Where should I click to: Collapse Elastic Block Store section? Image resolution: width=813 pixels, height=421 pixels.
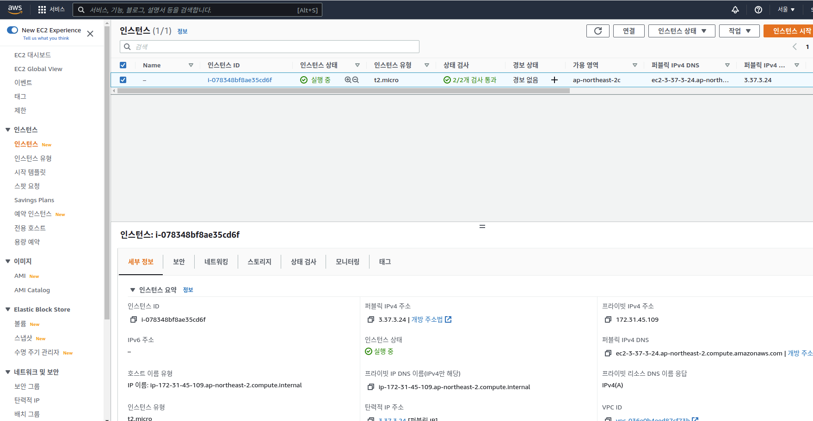coord(8,309)
